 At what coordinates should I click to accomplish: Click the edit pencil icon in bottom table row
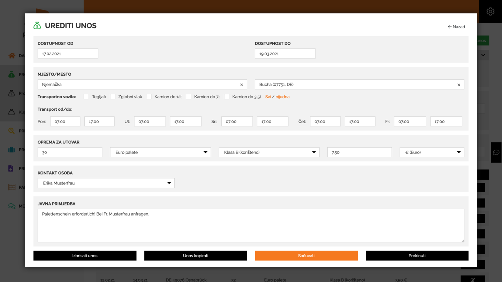point(472,280)
